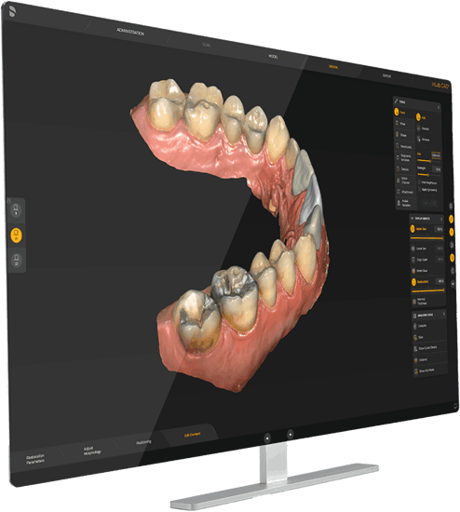Open the Design phase tab
This screenshot has height=512, width=460.
point(333,67)
